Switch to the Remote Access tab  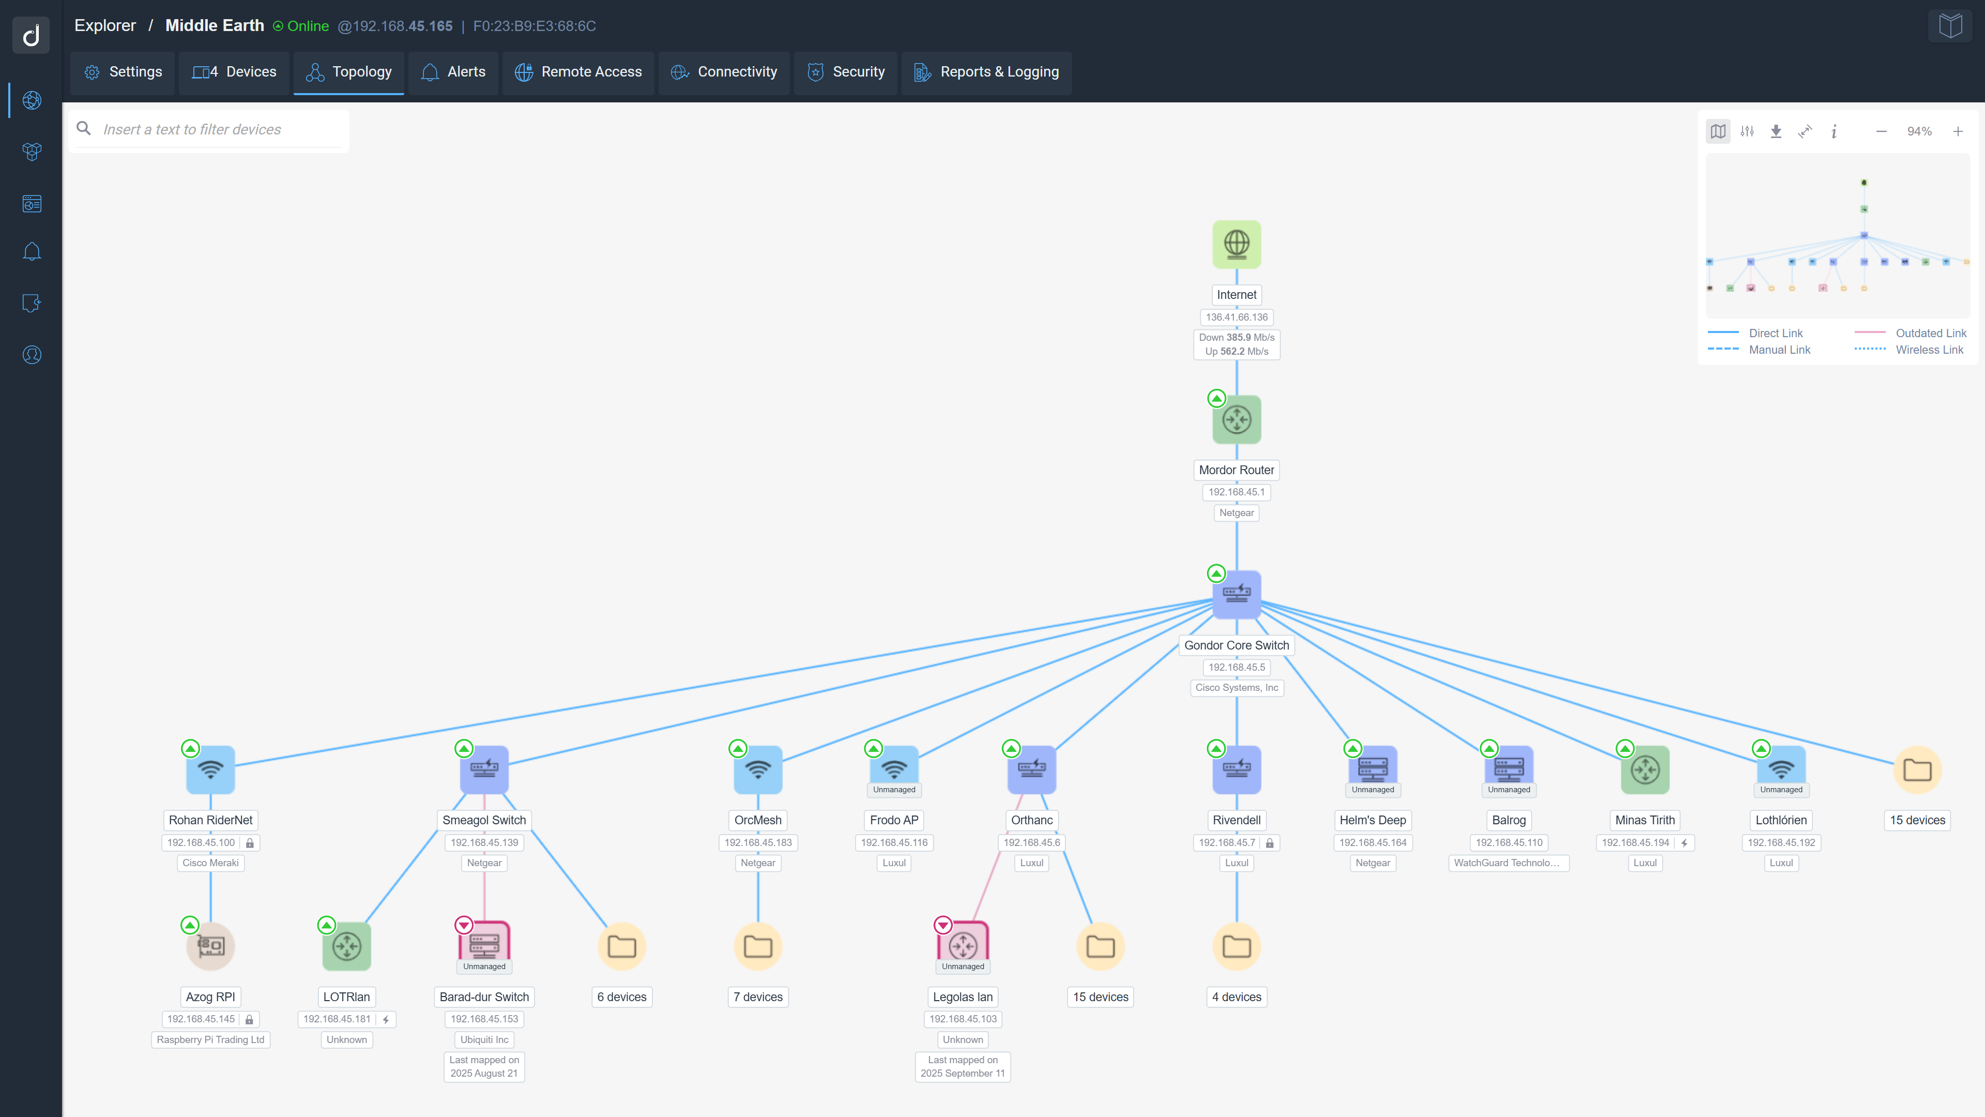click(x=578, y=72)
